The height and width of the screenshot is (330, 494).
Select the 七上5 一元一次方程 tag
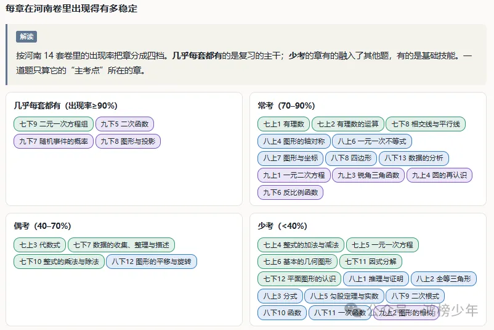pos(383,245)
